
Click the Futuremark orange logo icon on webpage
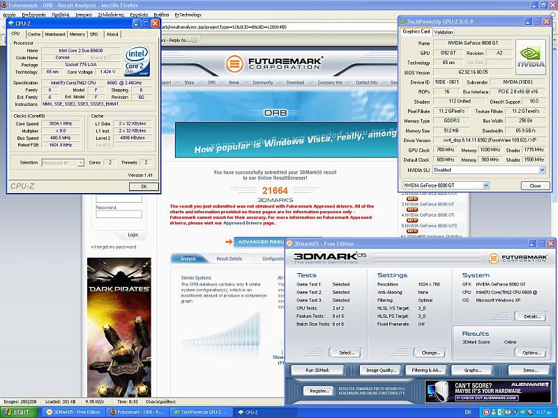234,64
